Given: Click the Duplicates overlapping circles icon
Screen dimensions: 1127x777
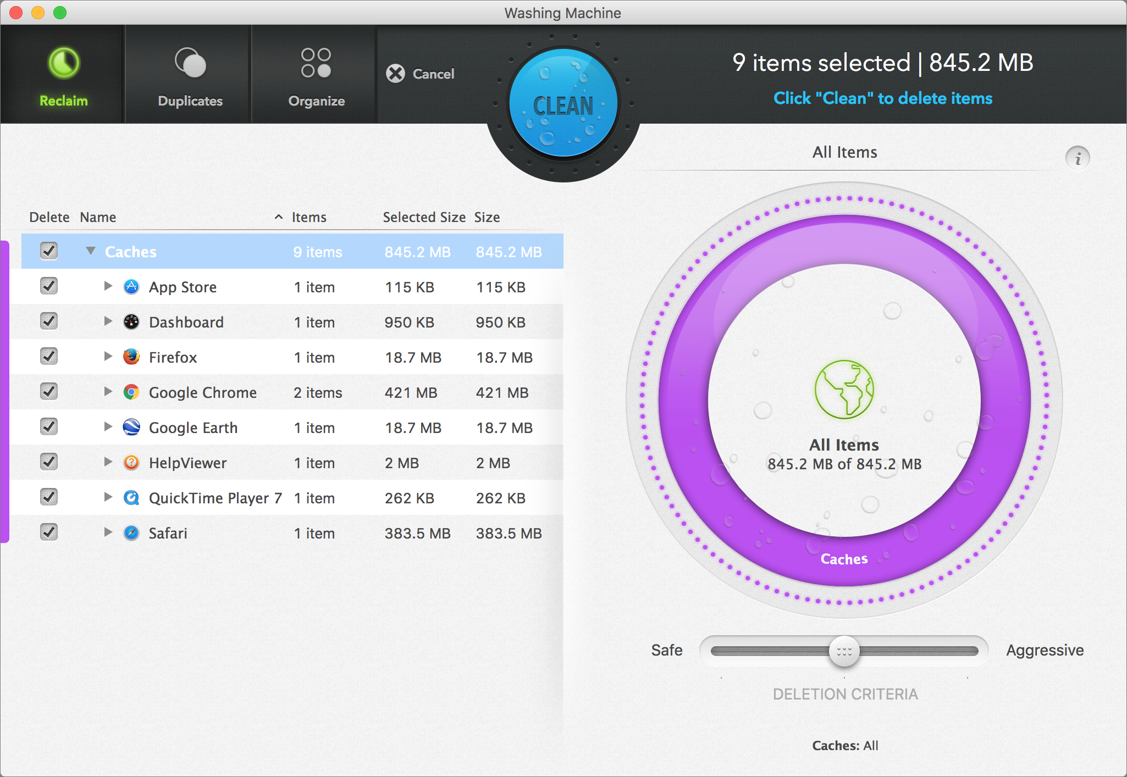Looking at the screenshot, I should click(x=190, y=62).
